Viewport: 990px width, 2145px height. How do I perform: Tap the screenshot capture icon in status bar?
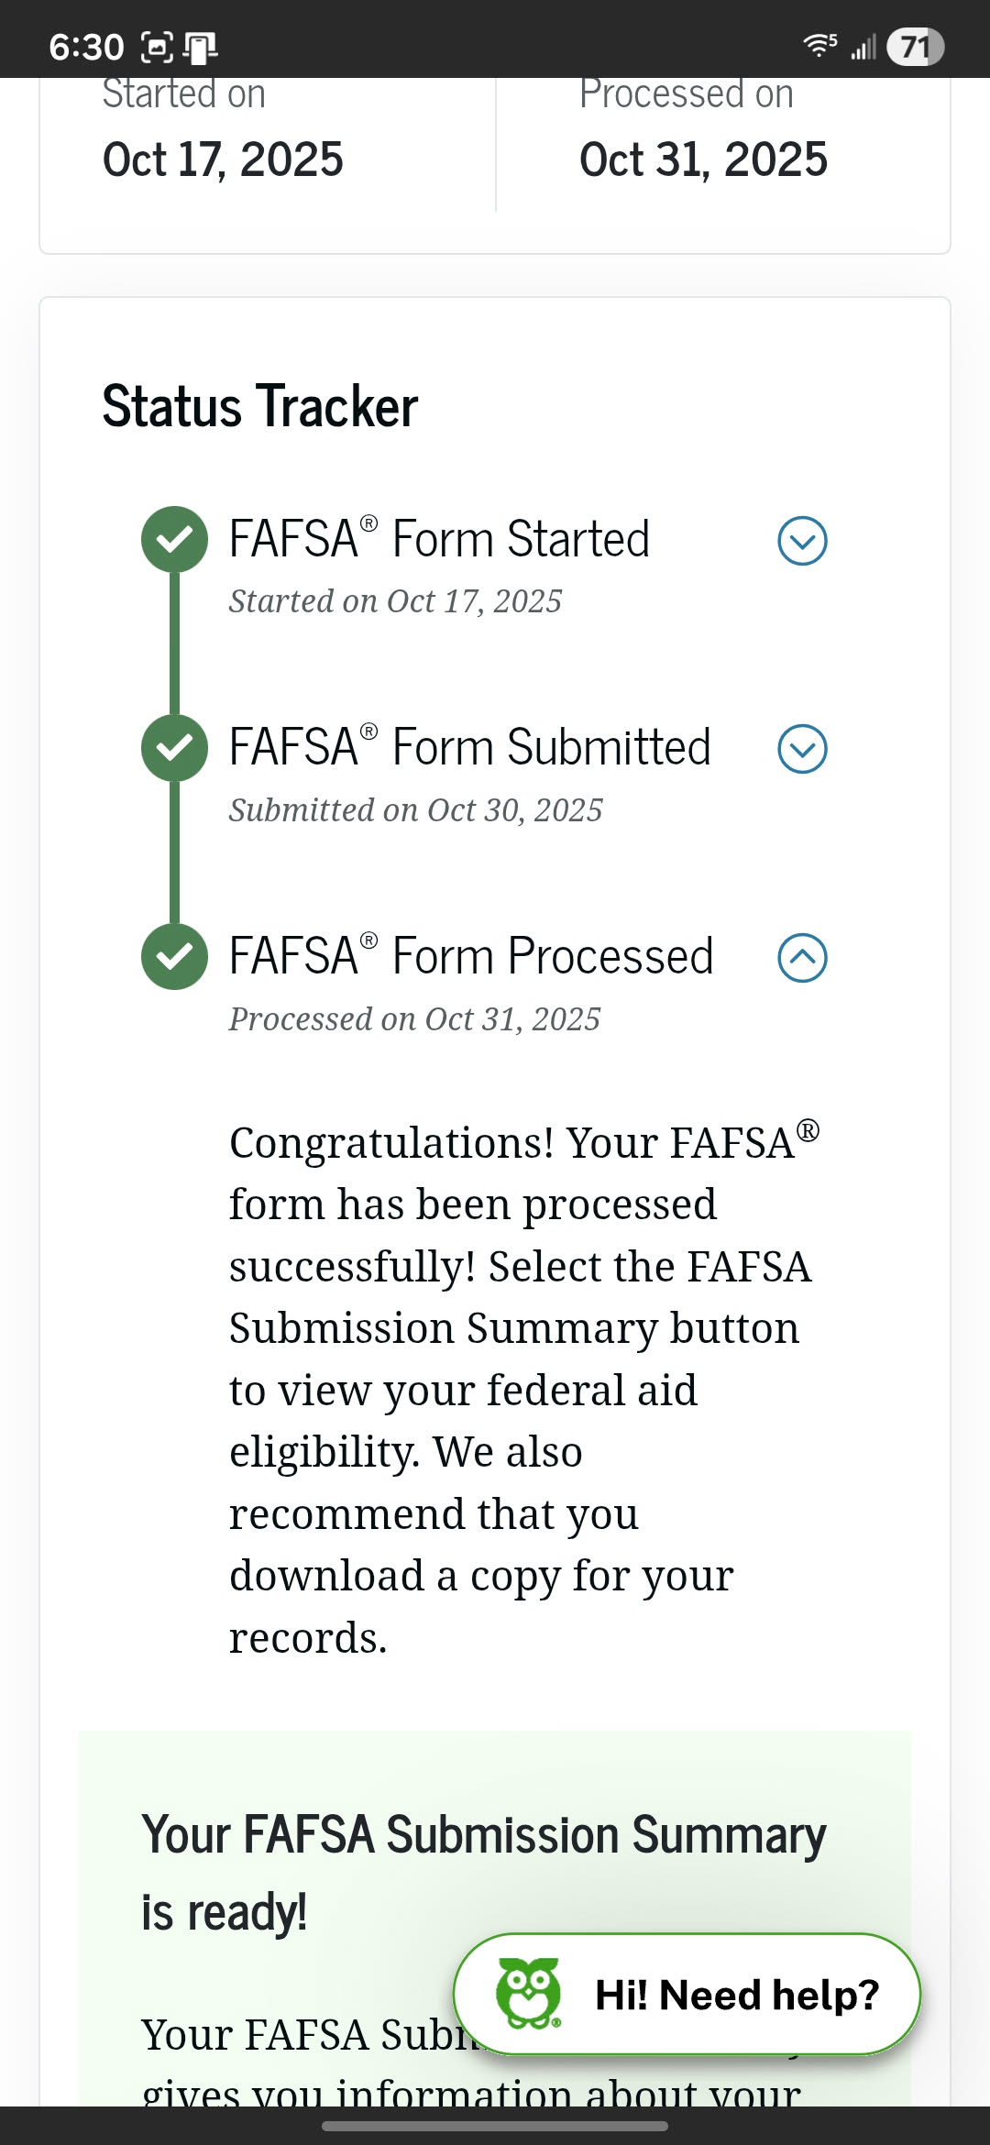click(157, 47)
